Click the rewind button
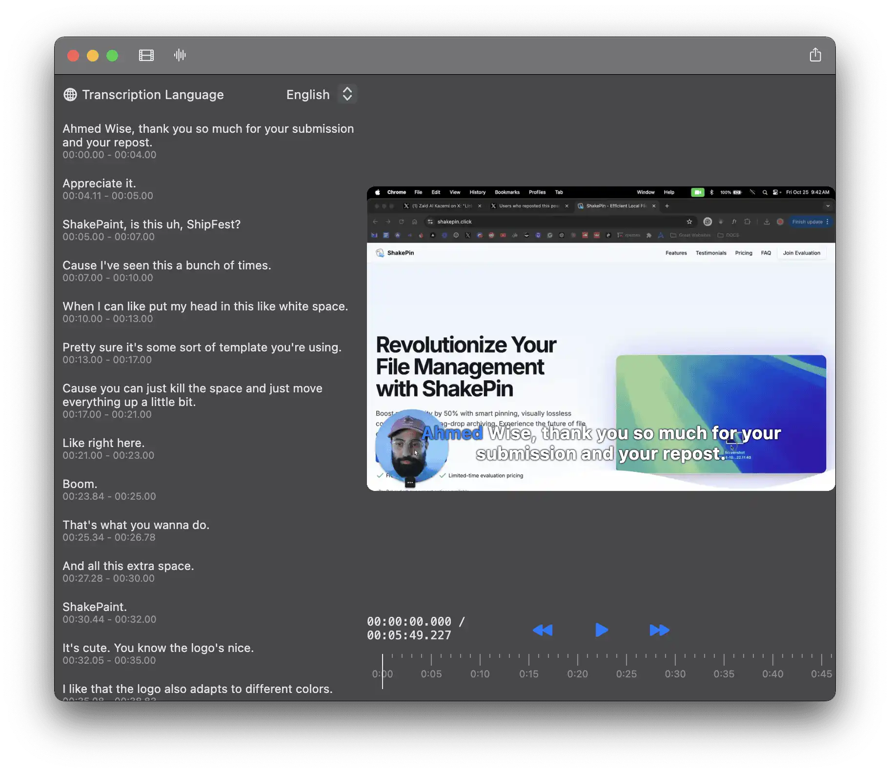 point(543,630)
